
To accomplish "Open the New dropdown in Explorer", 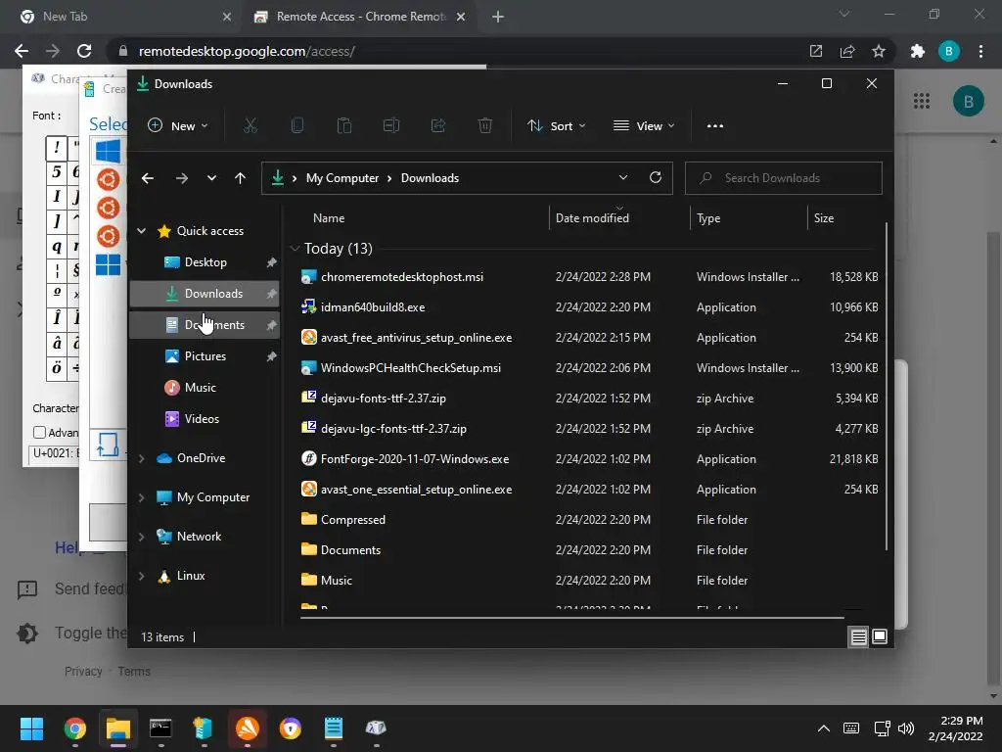I will pos(178,126).
